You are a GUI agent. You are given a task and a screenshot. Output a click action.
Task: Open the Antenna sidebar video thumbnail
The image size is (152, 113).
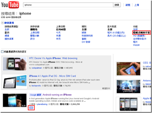pyautogui.click(x=128, y=87)
